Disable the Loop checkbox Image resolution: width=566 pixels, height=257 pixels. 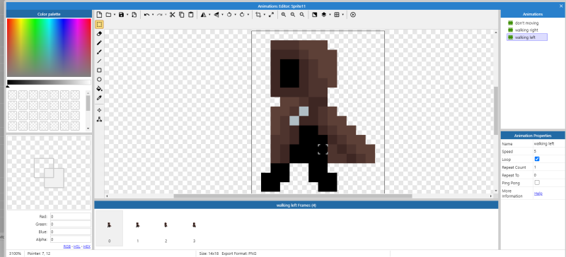[x=537, y=159]
